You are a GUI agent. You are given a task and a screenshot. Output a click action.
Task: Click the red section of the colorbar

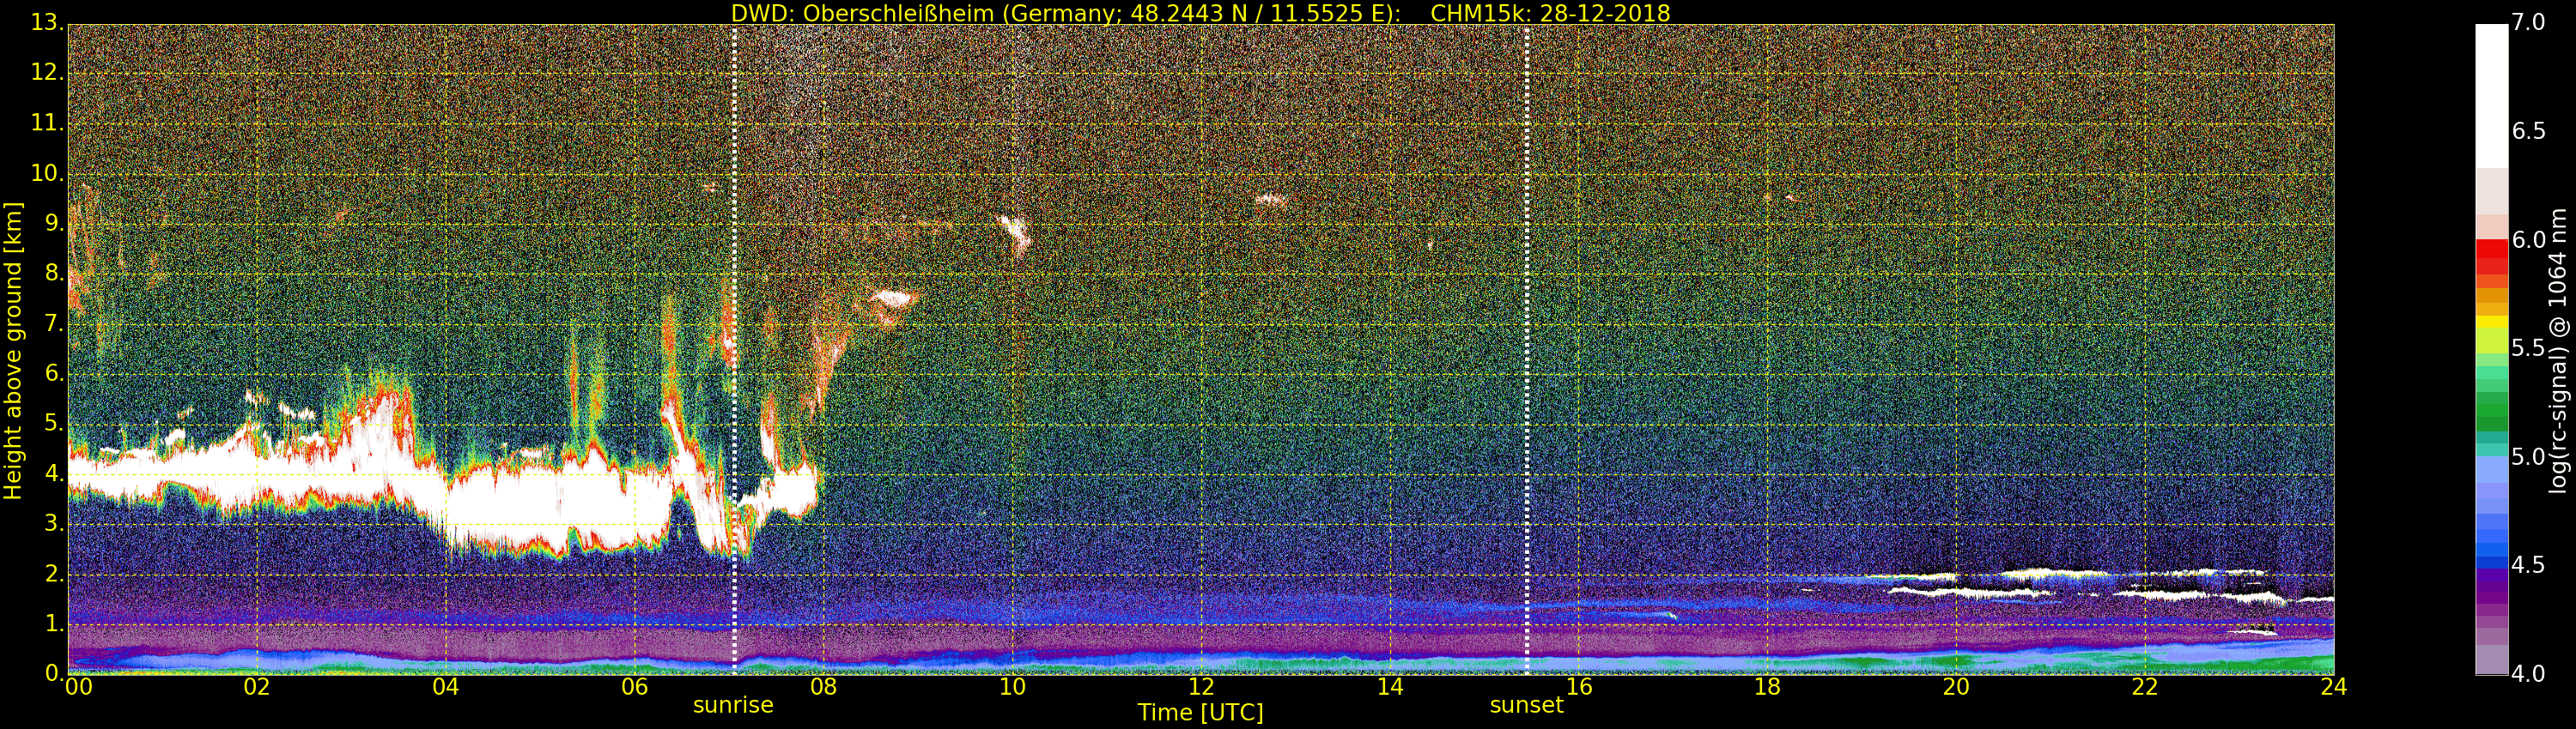2491,257
